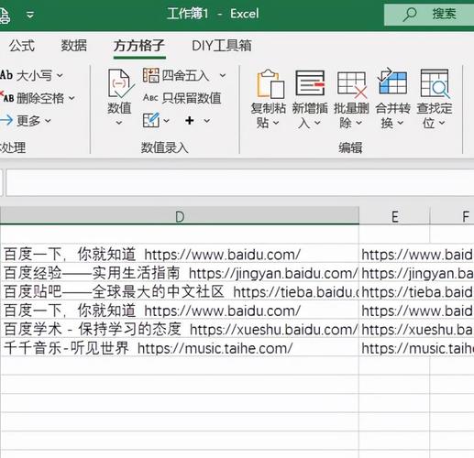The image size is (474, 458).
Task: Click the search magnifier icon
Action: [410, 14]
